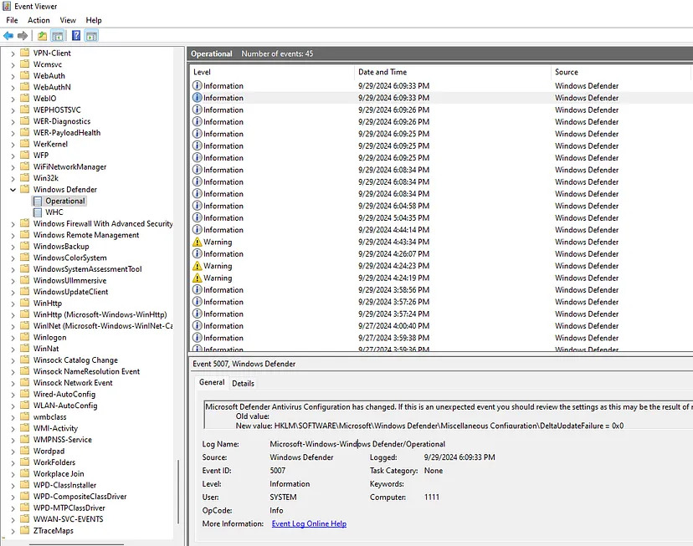Toggle the console tree visibility icon
Image resolution: width=693 pixels, height=546 pixels.
click(57, 35)
